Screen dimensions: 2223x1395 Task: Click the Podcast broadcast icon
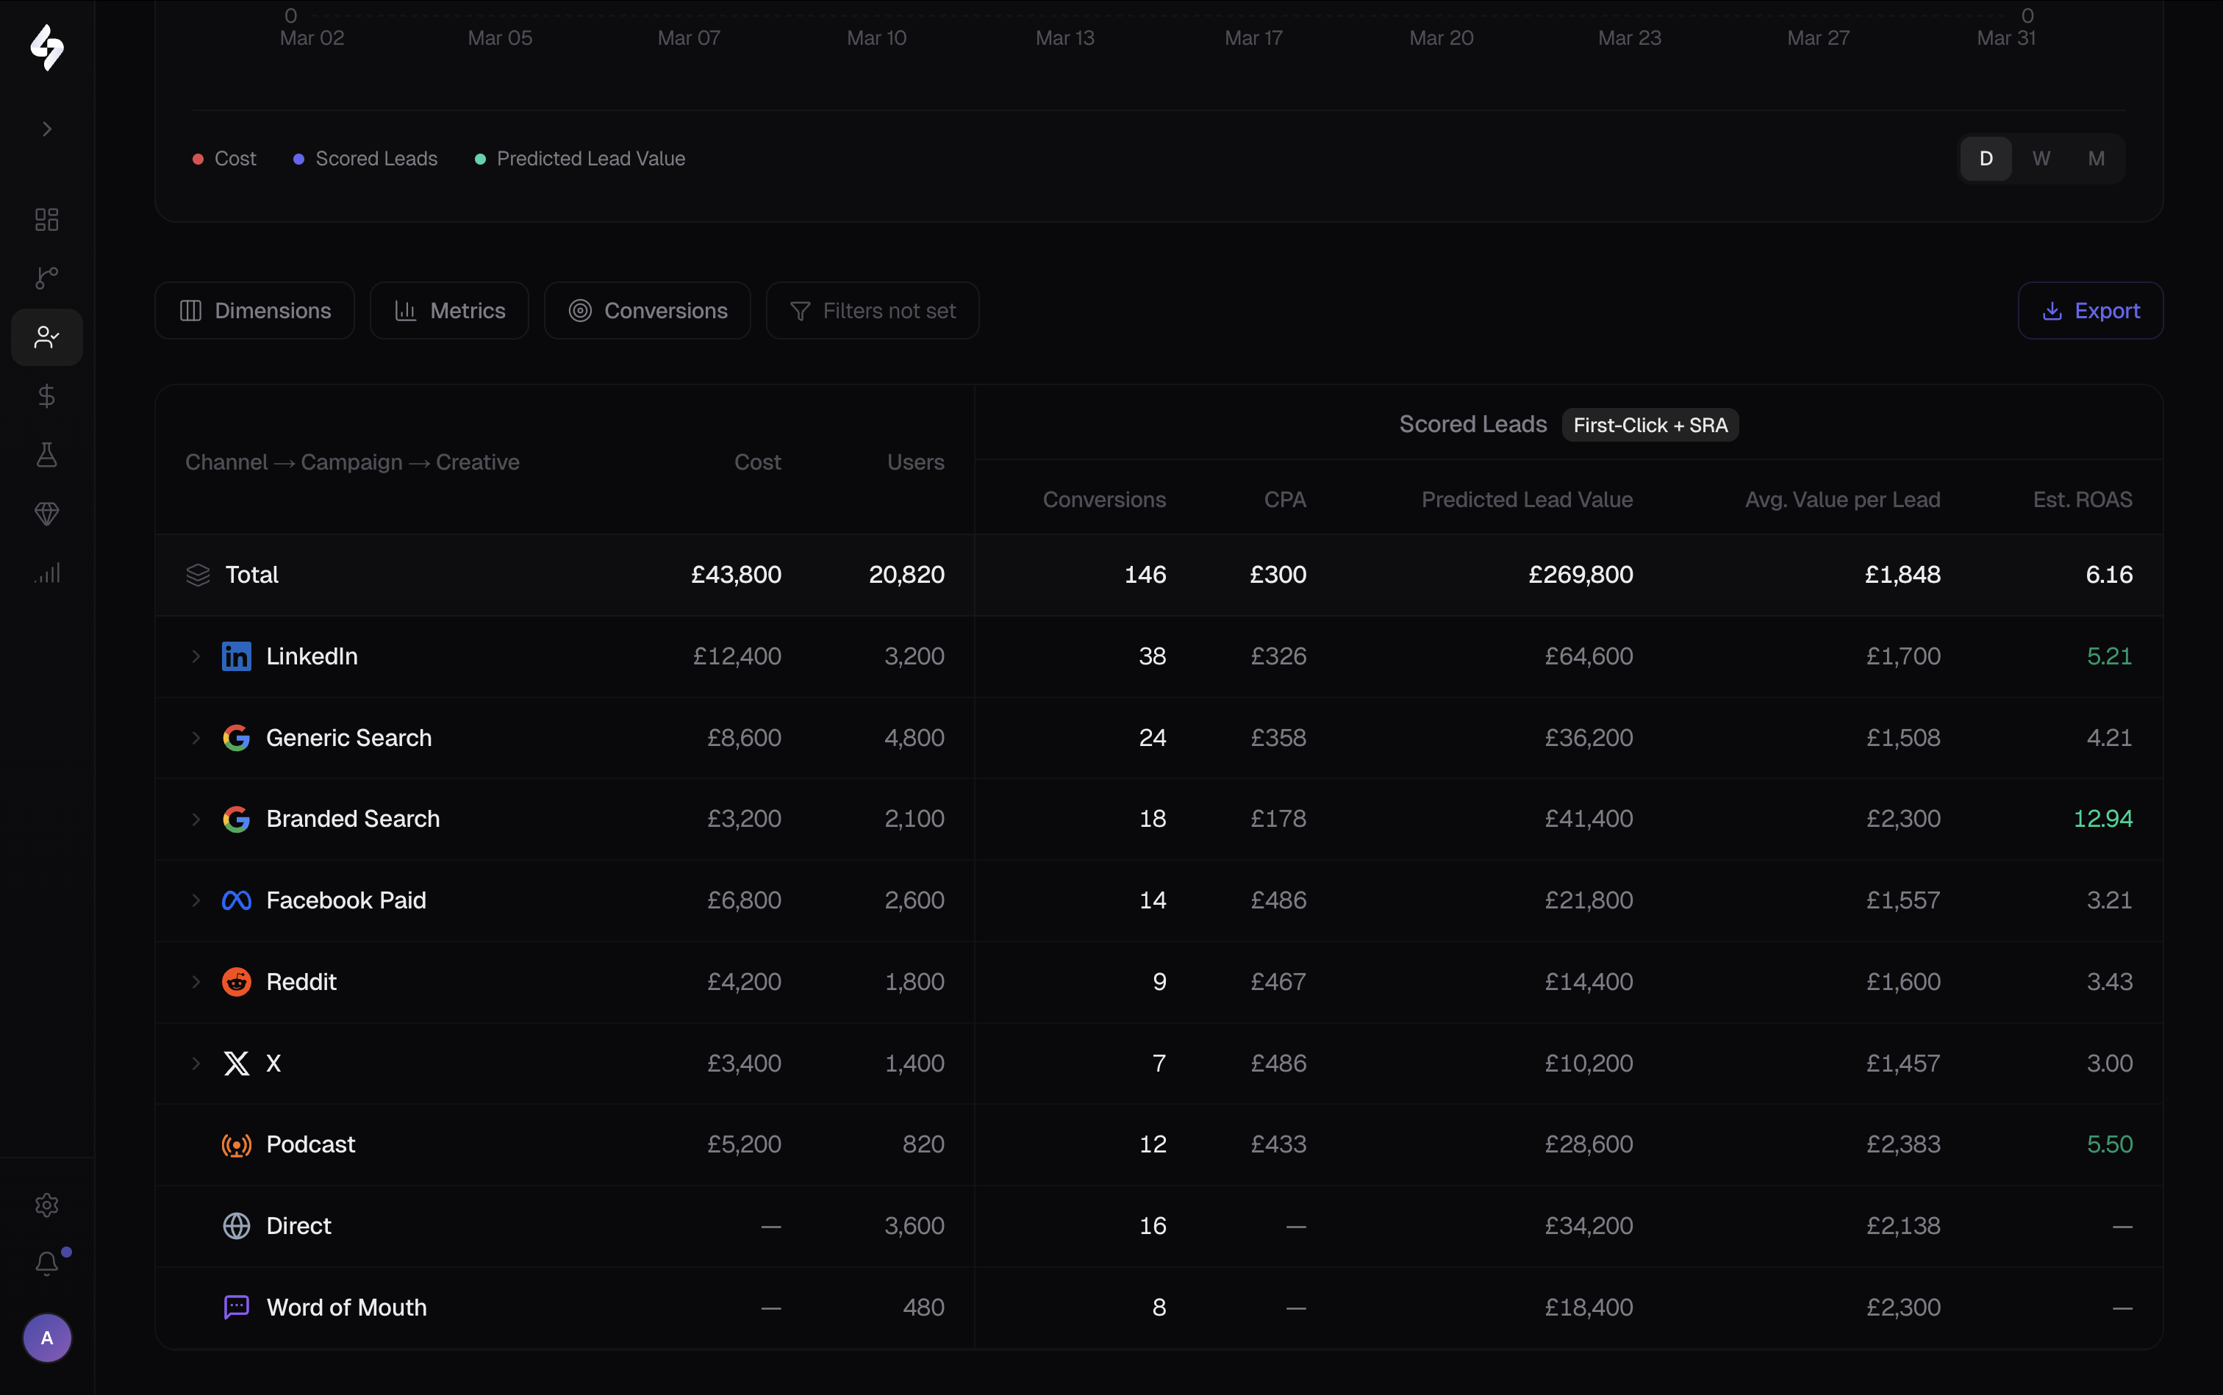(237, 1145)
